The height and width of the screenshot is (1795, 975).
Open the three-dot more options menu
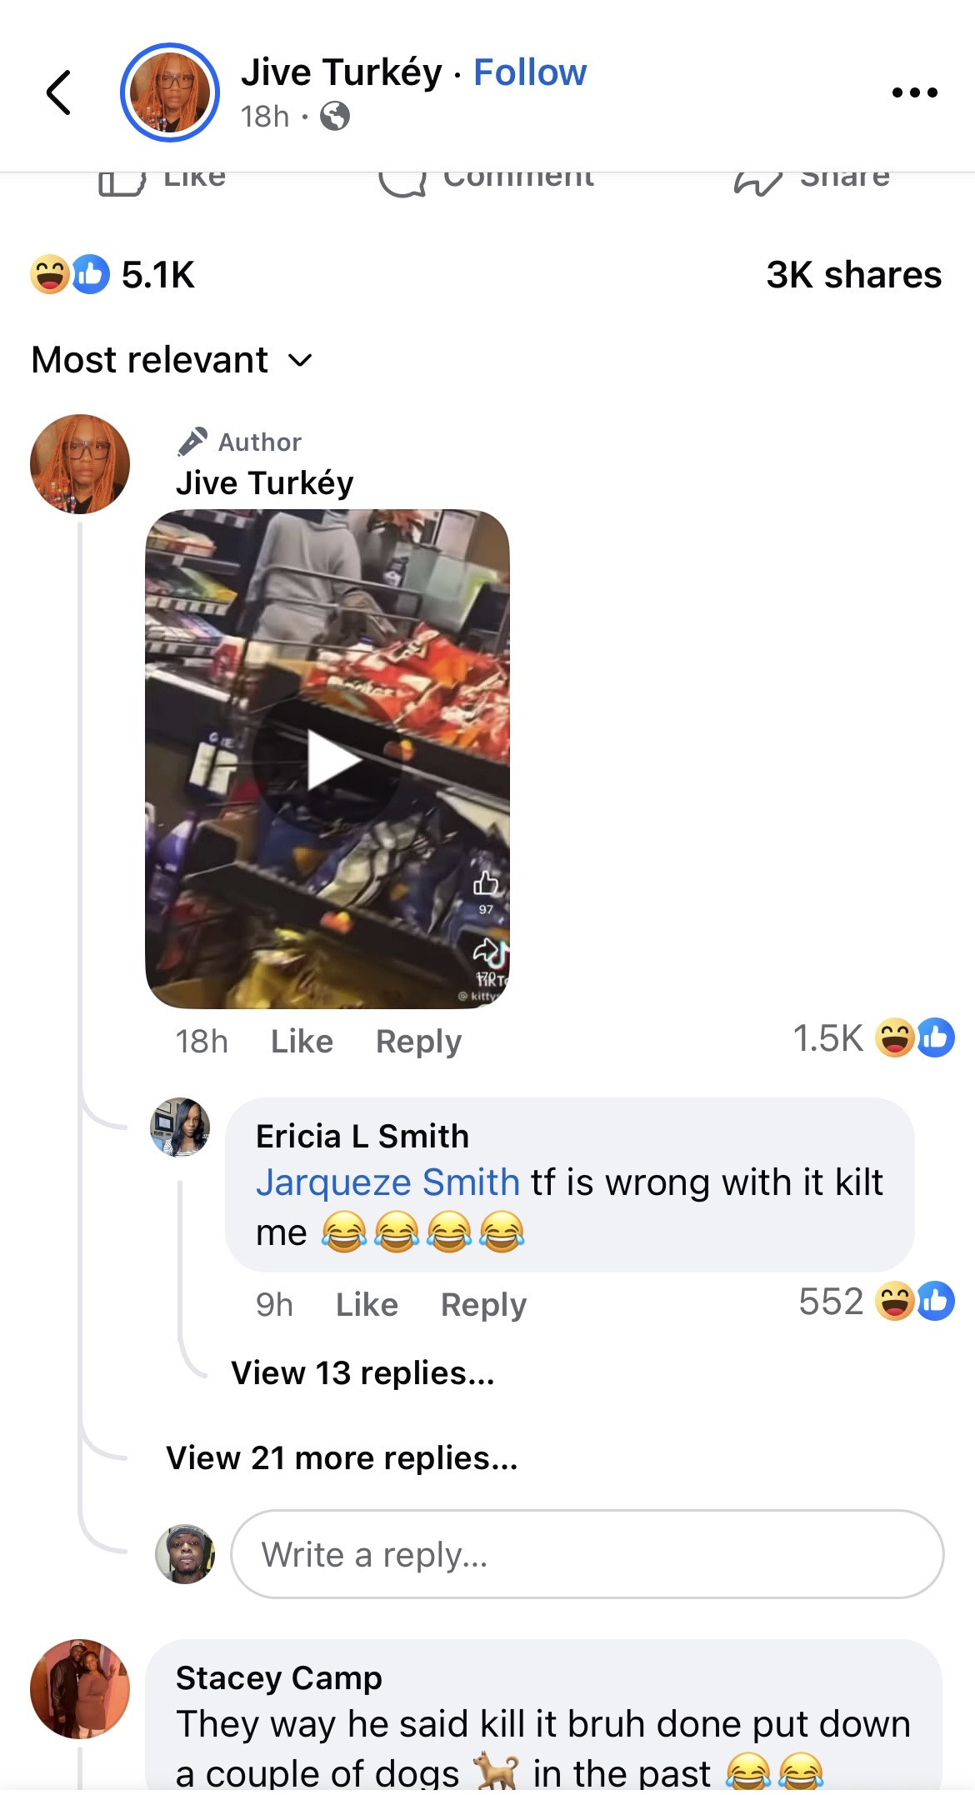[914, 92]
